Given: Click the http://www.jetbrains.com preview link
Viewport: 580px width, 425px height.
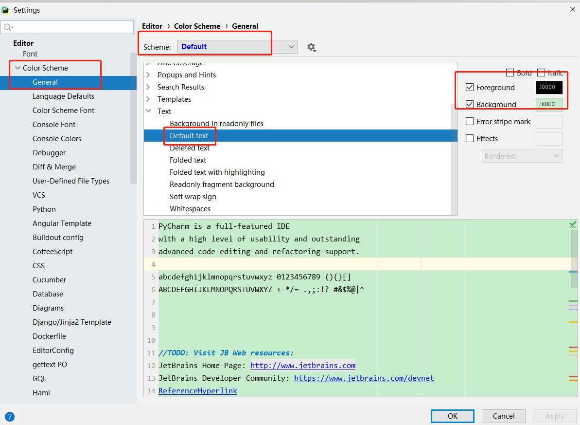Looking at the screenshot, I should pos(302,365).
